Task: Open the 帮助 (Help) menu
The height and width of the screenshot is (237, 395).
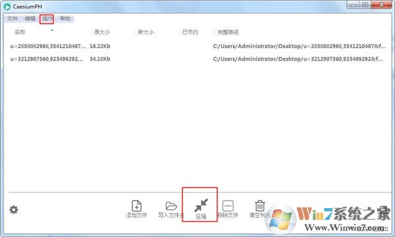Action: coord(65,18)
